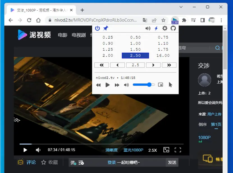233x173 pixels.
Task: Select the 16.00 speed preset
Action: [163, 55]
